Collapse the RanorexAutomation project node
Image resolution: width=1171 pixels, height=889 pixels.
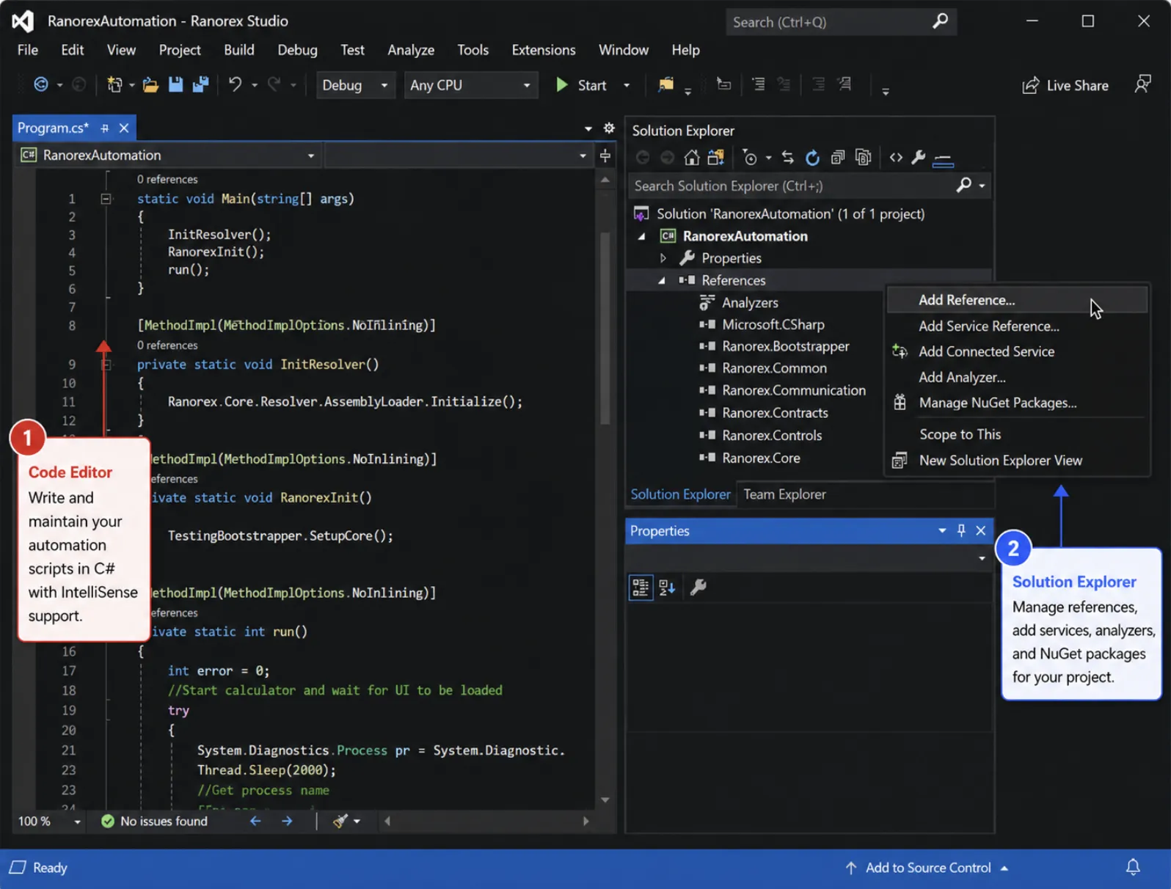click(642, 236)
